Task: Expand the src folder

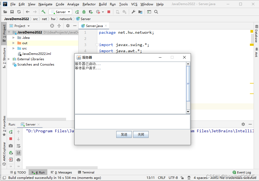Action: click(x=14, y=48)
